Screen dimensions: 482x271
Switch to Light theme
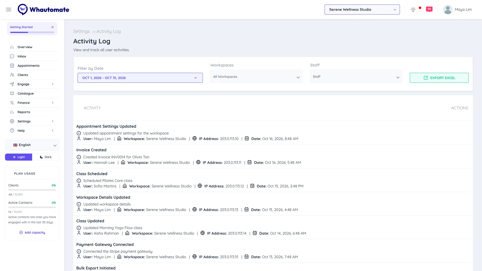pyautogui.click(x=19, y=157)
